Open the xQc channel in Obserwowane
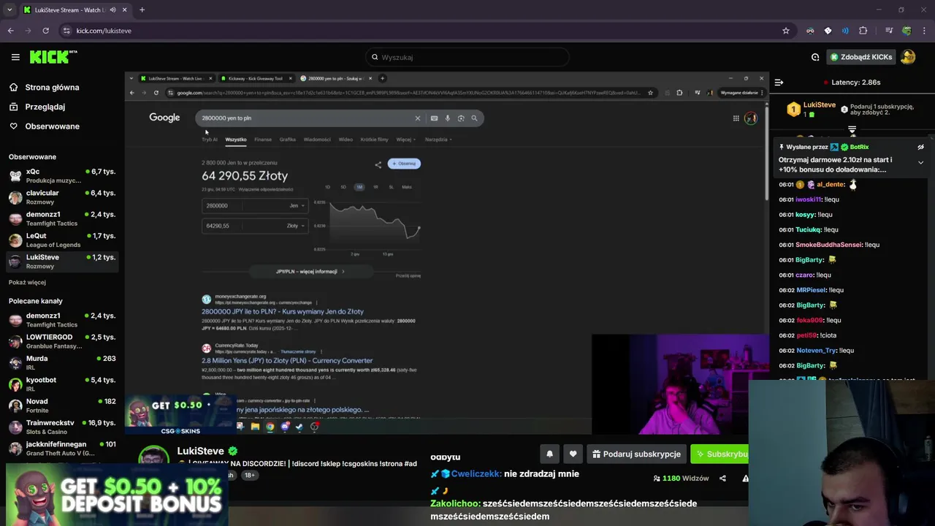Viewport: 935px width, 526px height. coord(62,175)
